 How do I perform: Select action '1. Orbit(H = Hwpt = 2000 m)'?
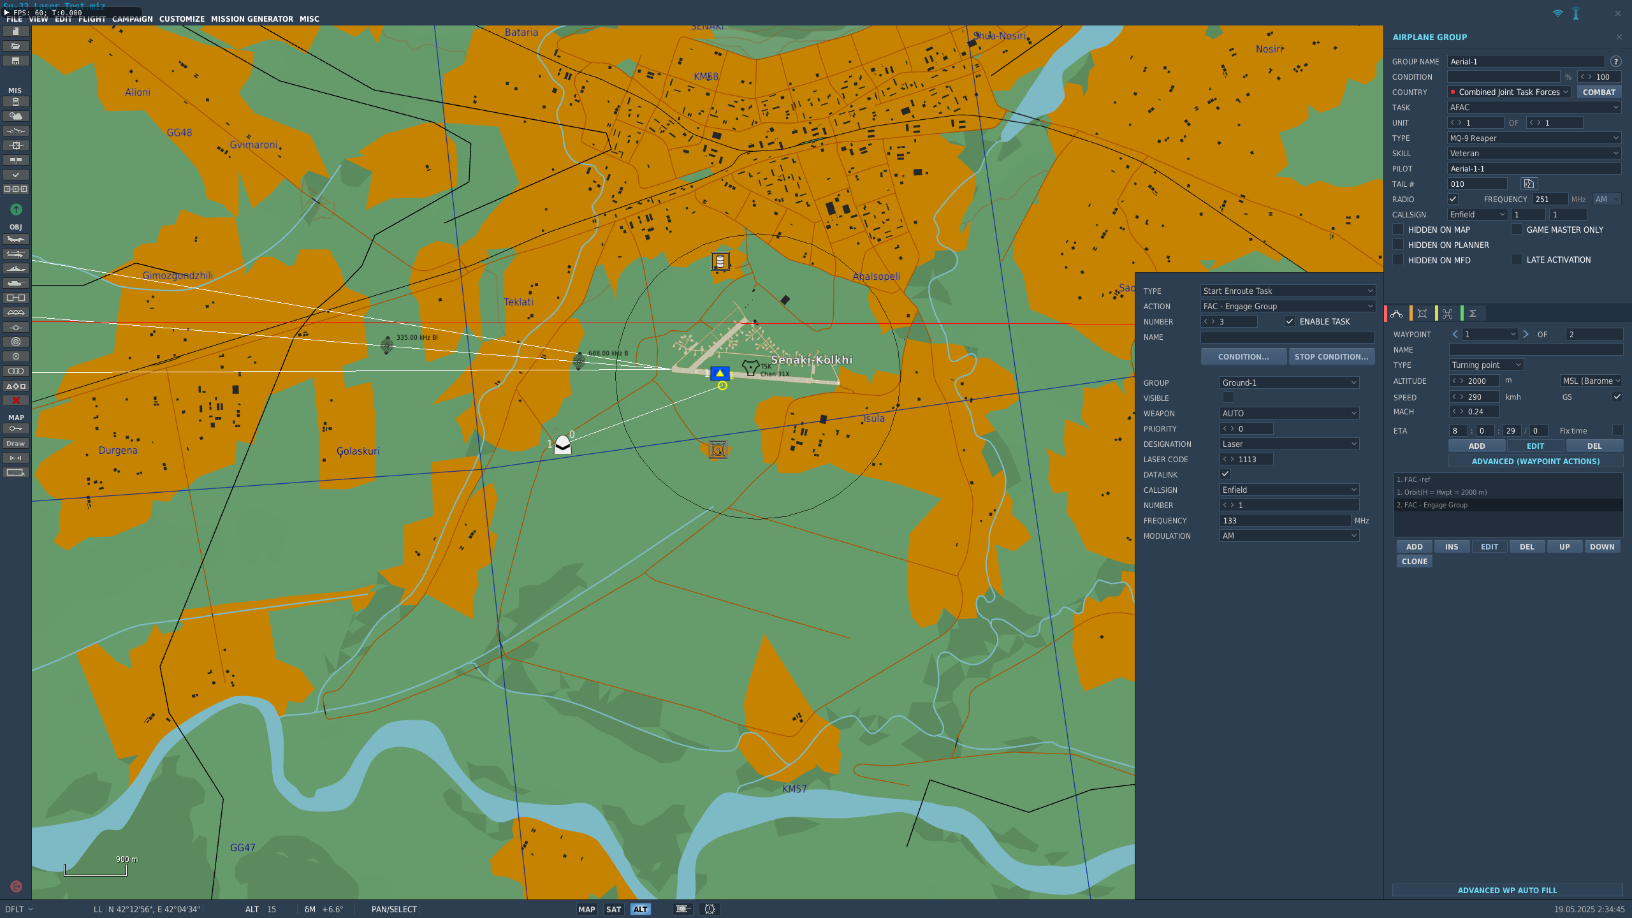[1508, 492]
